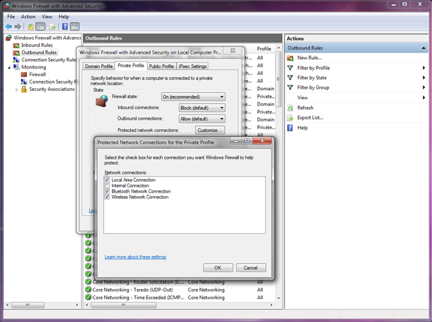Screen dimensions: 432x322
Task: Open the Action menu
Action: pyautogui.click(x=28, y=16)
